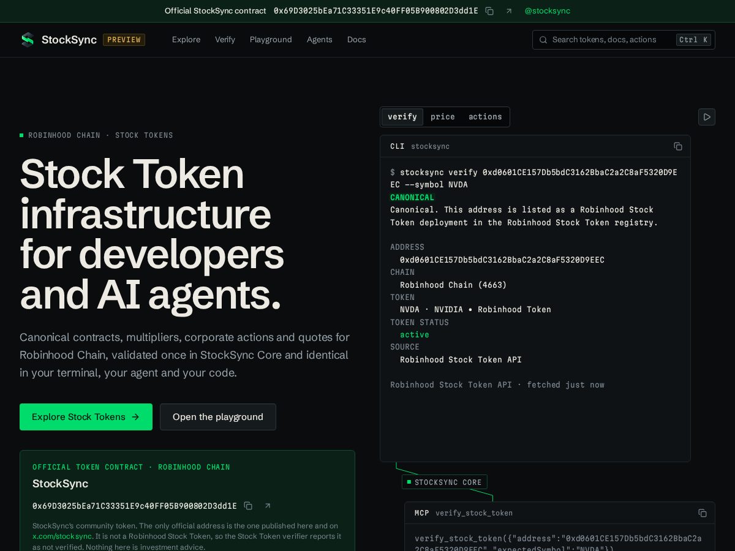The image size is (735, 551).
Task: Focus the Search tokens, docs, actions field
Action: pos(624,40)
